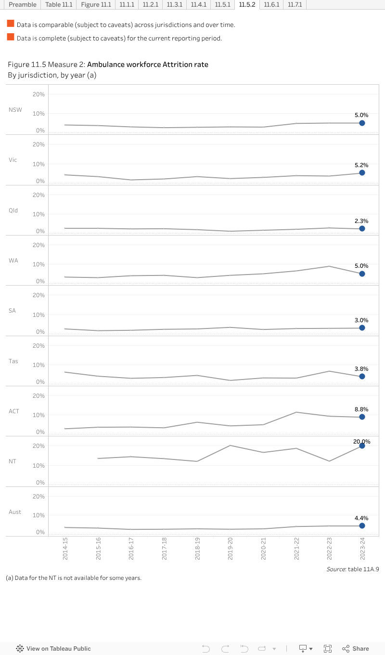Image resolution: width=385 pixels, height=655 pixels.
Task: Click the Tableau logo icon
Action: [x=20, y=648]
